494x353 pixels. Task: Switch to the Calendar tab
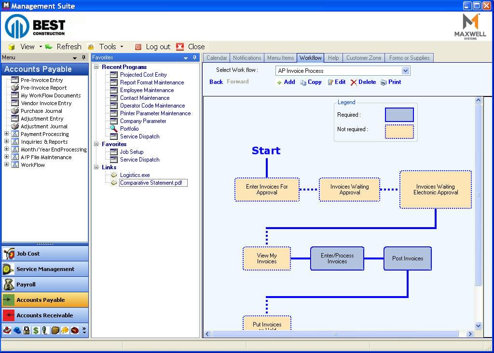point(217,58)
